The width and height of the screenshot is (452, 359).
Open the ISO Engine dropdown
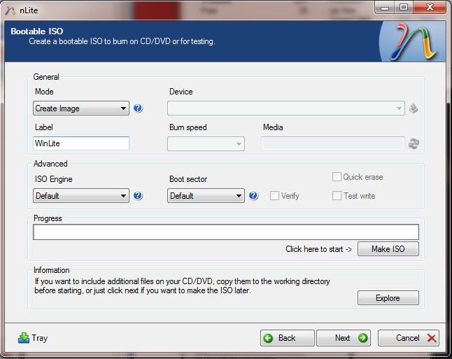point(81,195)
